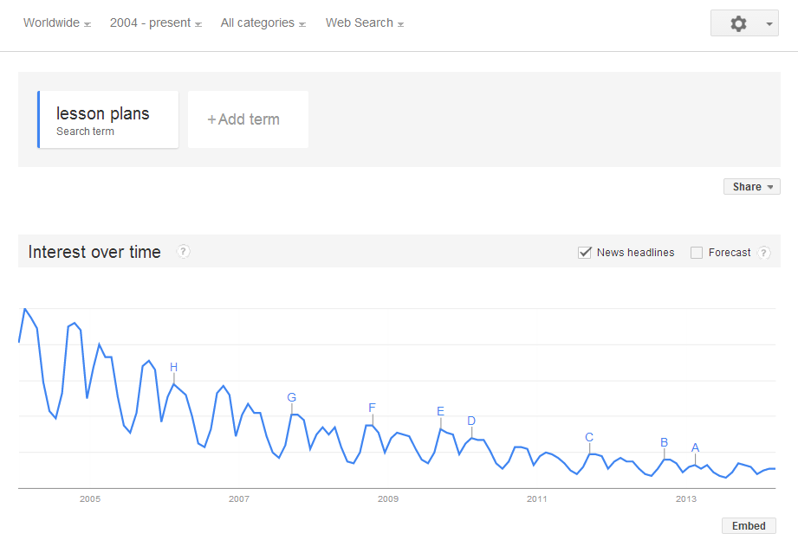The width and height of the screenshot is (798, 553).
Task: Click news headline marker A
Action: (695, 448)
